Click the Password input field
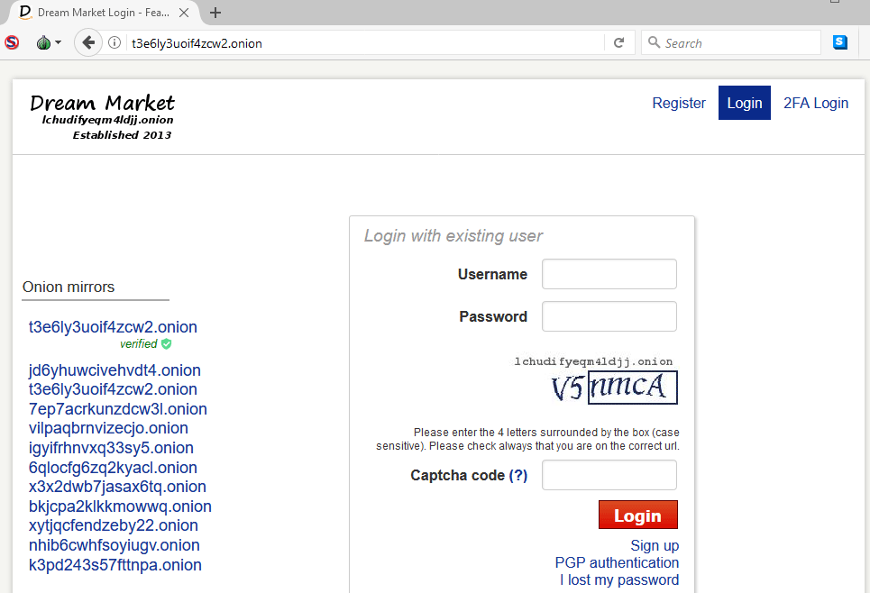 609,316
